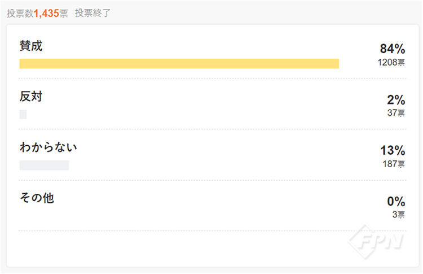Select the 反対 option label

(31, 97)
